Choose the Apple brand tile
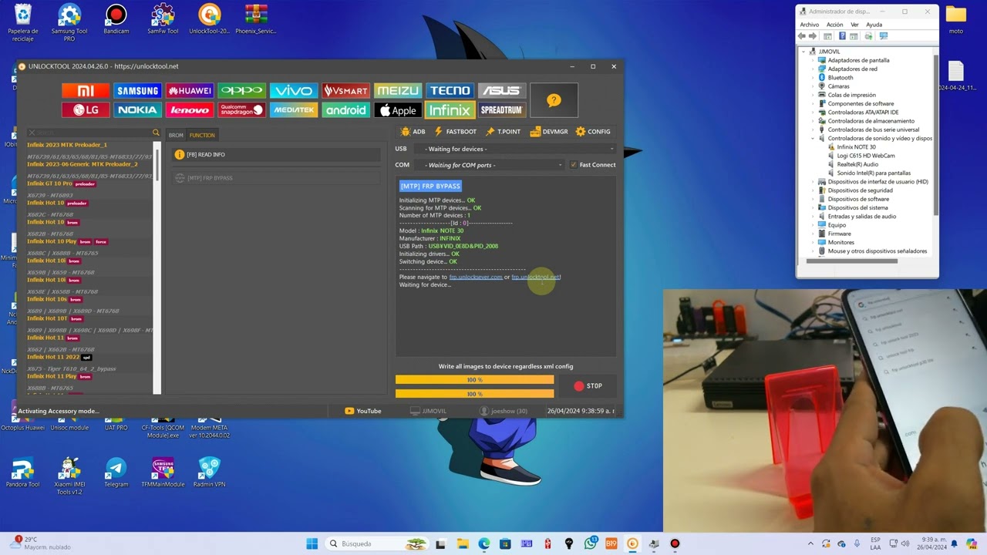Image resolution: width=987 pixels, height=555 pixels. pos(398,110)
